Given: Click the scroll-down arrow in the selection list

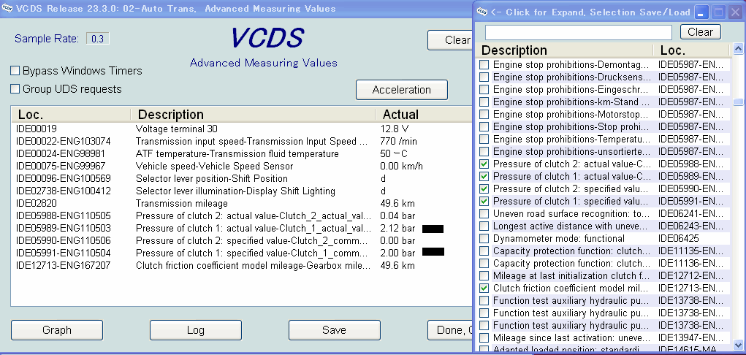Looking at the screenshot, I should (x=739, y=344).
